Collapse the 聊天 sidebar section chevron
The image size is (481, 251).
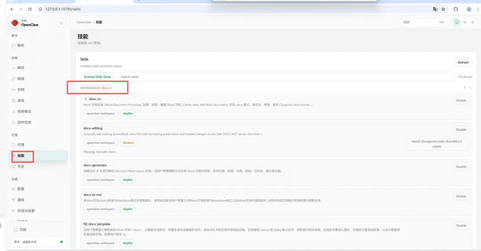64,36
